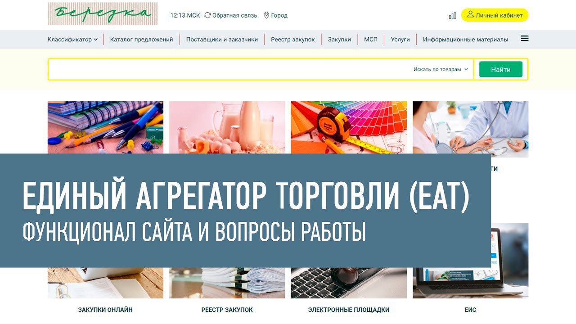
Task: Open the statistics bar chart icon
Action: pyautogui.click(x=452, y=16)
